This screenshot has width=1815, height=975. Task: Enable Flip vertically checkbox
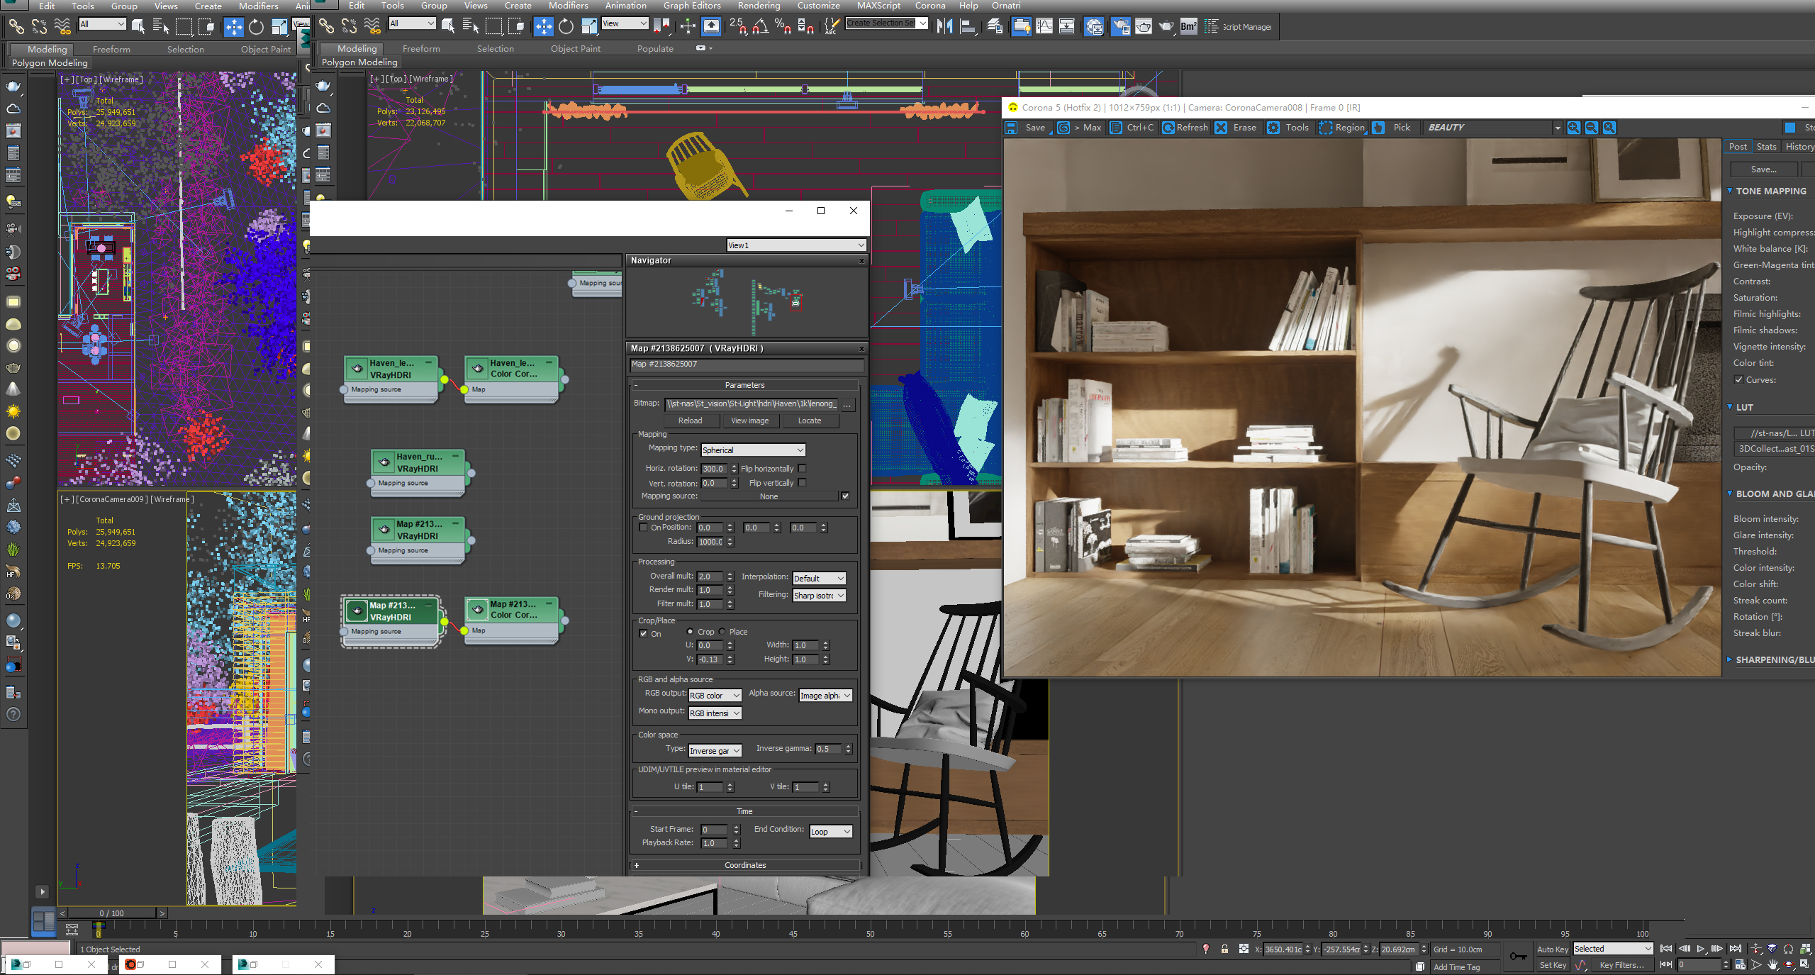[x=802, y=483]
